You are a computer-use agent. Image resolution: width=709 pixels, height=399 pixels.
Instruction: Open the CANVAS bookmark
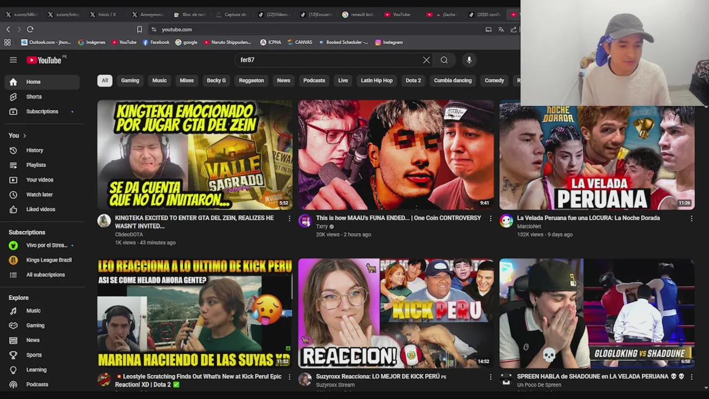point(300,42)
